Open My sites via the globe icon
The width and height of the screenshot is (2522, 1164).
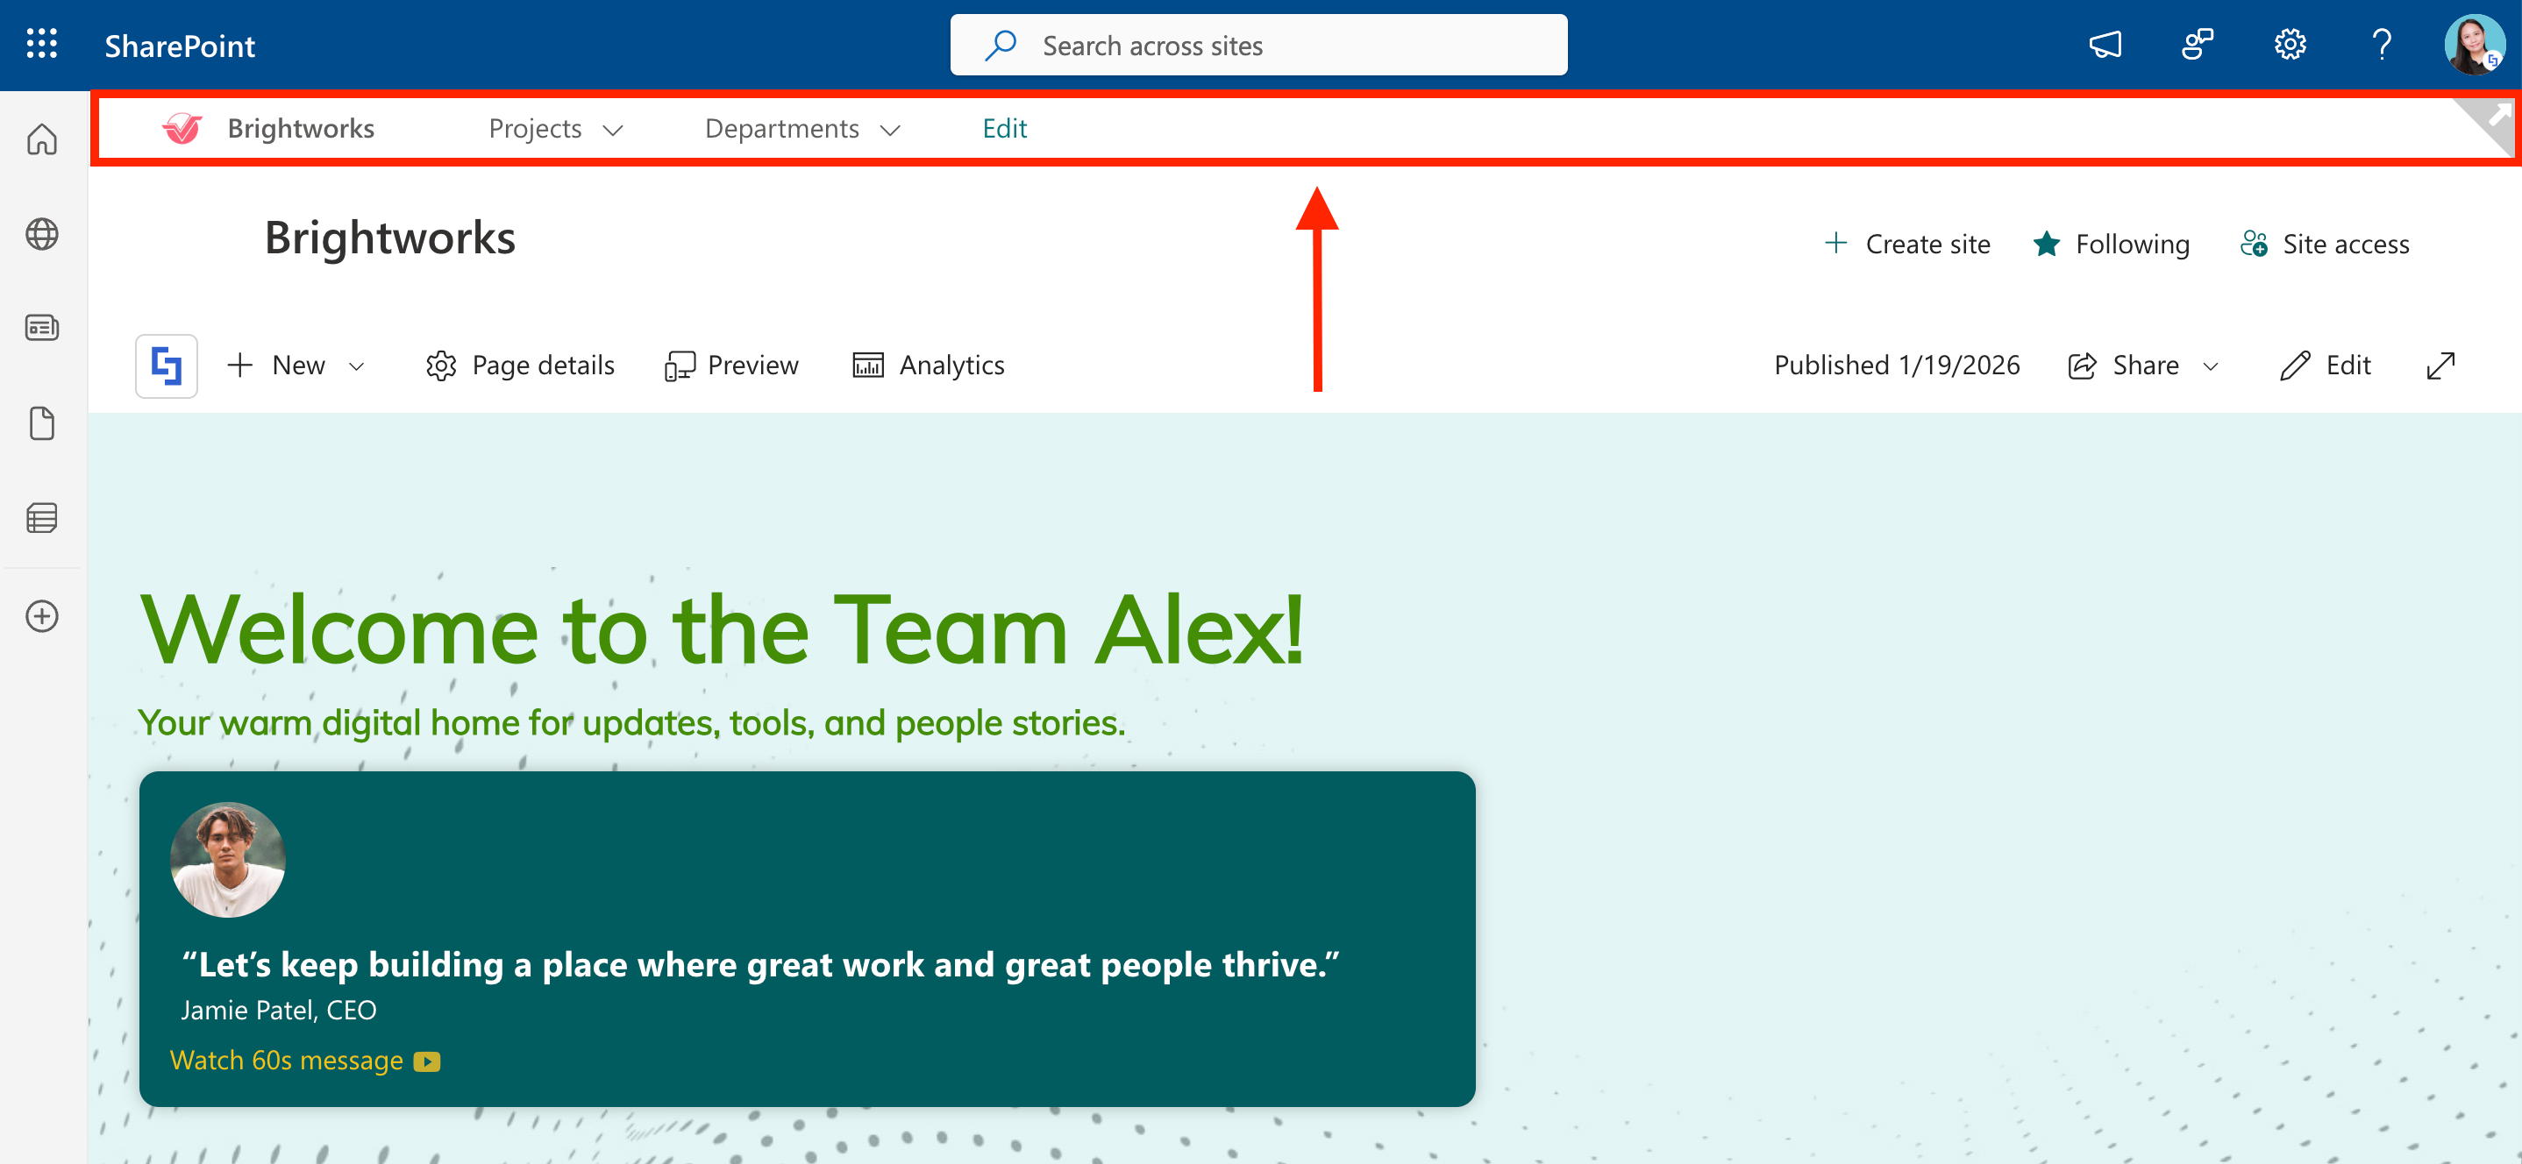click(41, 234)
